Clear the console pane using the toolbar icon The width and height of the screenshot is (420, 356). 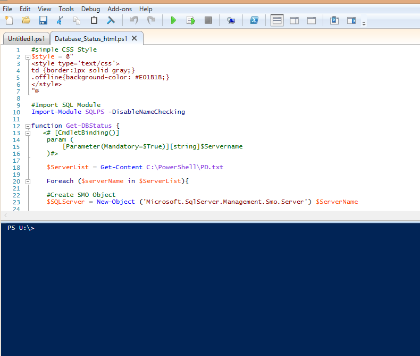pos(111,20)
